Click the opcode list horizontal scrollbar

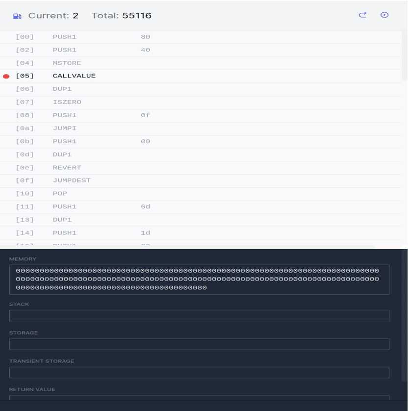tap(187, 247)
